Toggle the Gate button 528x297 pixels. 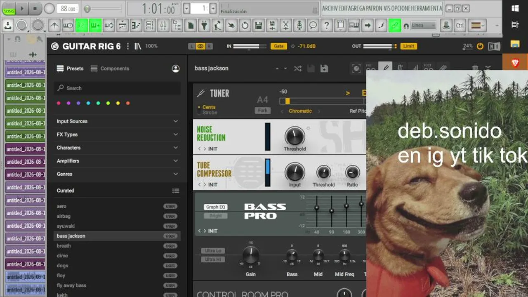click(279, 46)
